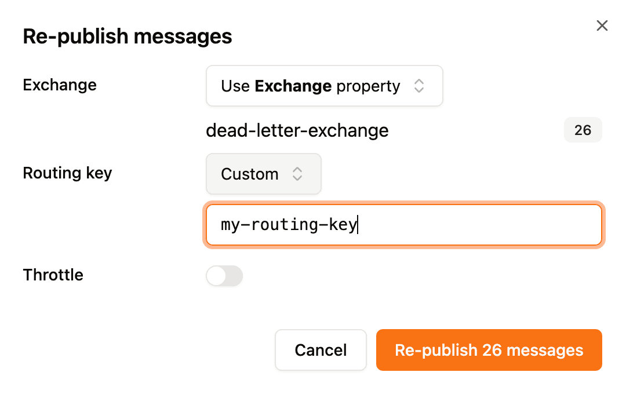
Task: Place cursor at end of my-routing-key text
Action: click(x=358, y=225)
